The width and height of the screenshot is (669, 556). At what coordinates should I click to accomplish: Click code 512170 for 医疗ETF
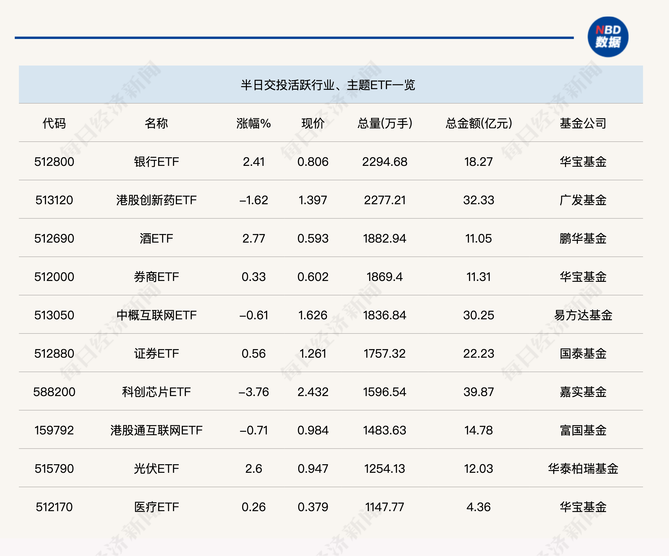[x=54, y=507]
